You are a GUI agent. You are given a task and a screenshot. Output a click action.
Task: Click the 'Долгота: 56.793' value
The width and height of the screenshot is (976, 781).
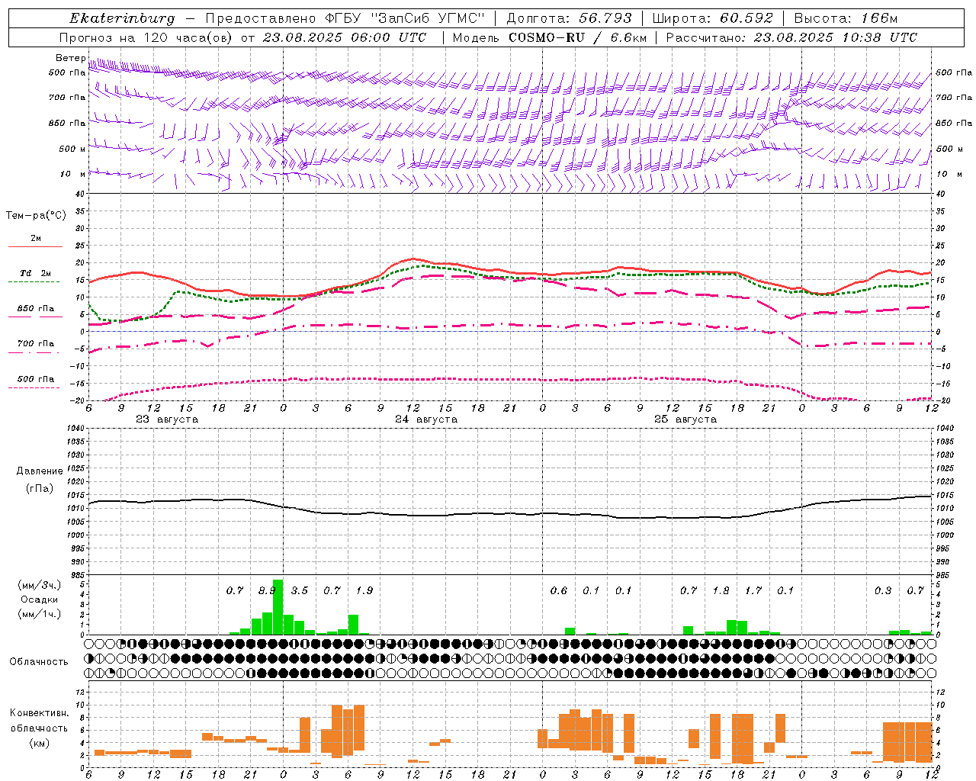[x=569, y=18]
